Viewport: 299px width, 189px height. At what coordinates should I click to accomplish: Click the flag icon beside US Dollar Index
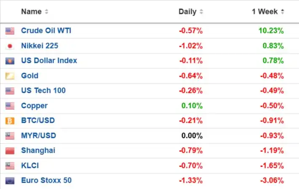point(10,61)
